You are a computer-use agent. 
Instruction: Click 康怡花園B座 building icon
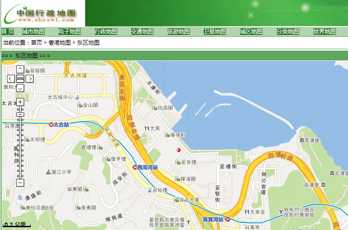[x=23, y=208]
